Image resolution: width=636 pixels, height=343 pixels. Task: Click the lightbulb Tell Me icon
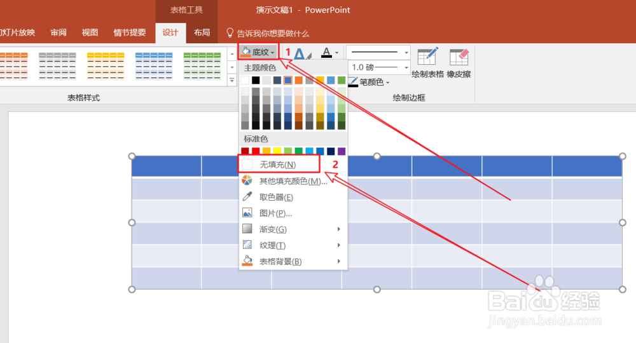pyautogui.click(x=230, y=33)
